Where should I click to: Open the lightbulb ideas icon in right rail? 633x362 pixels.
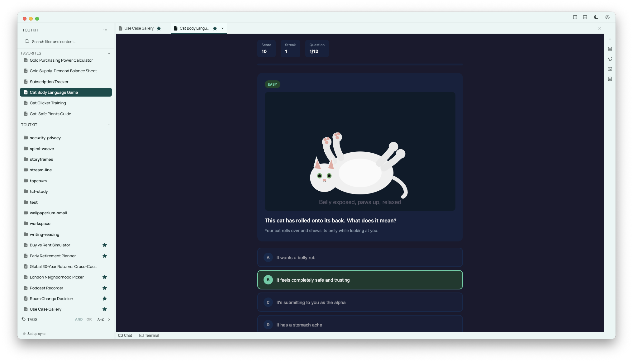(x=610, y=59)
